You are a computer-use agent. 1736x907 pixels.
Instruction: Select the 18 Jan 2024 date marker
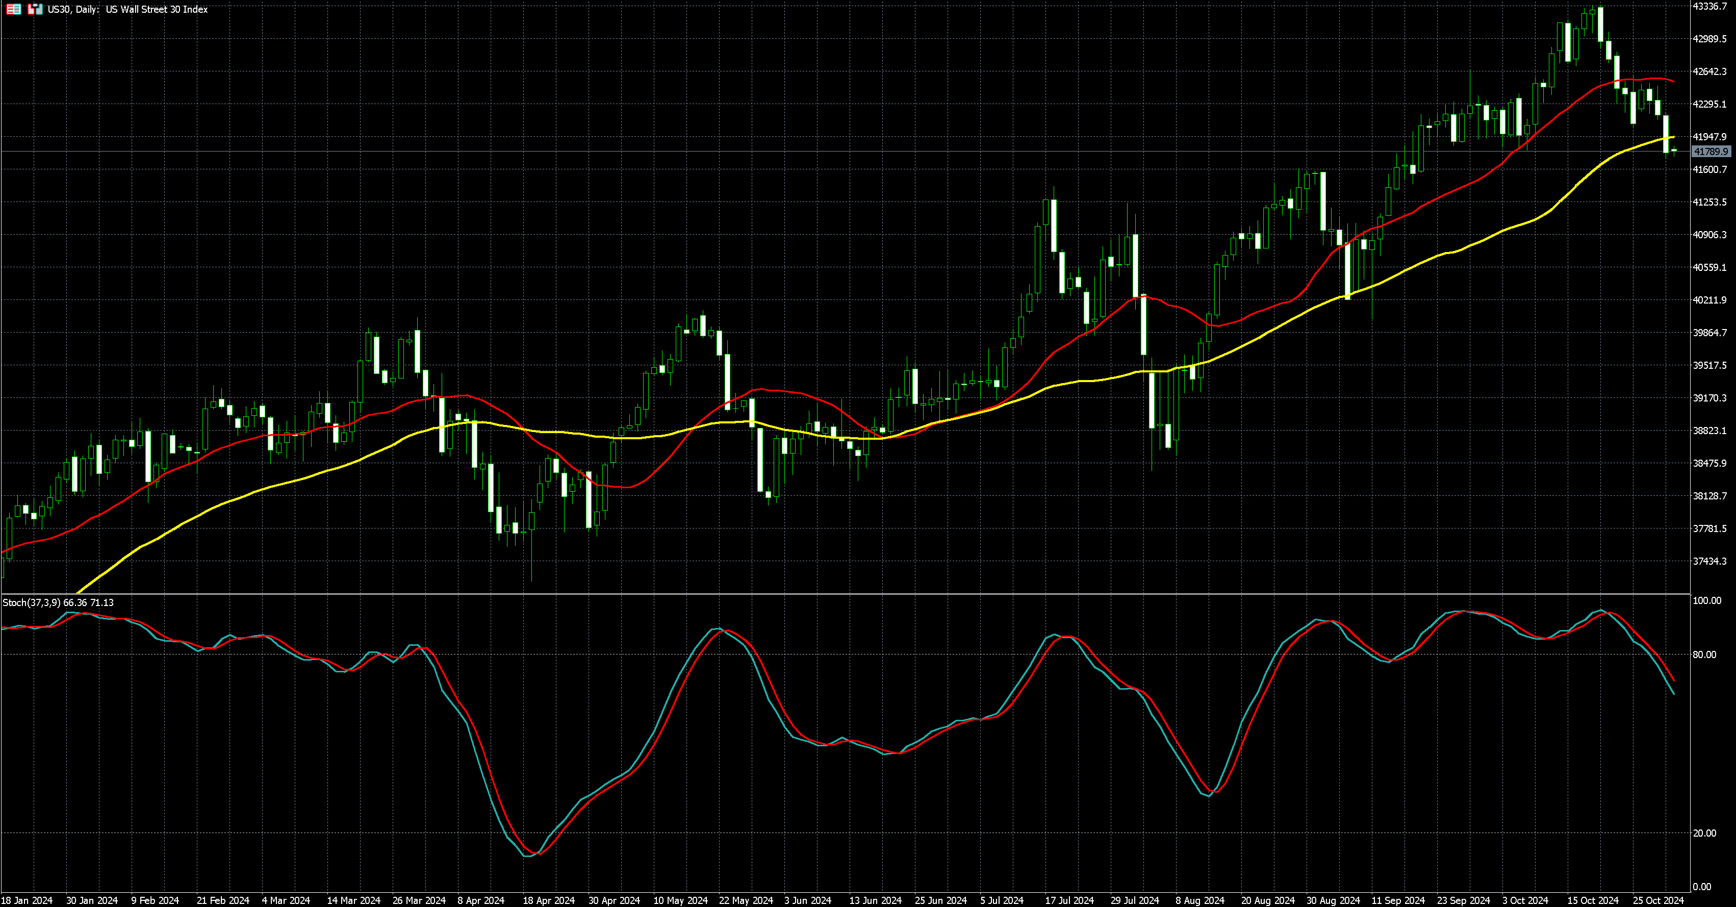point(27,900)
